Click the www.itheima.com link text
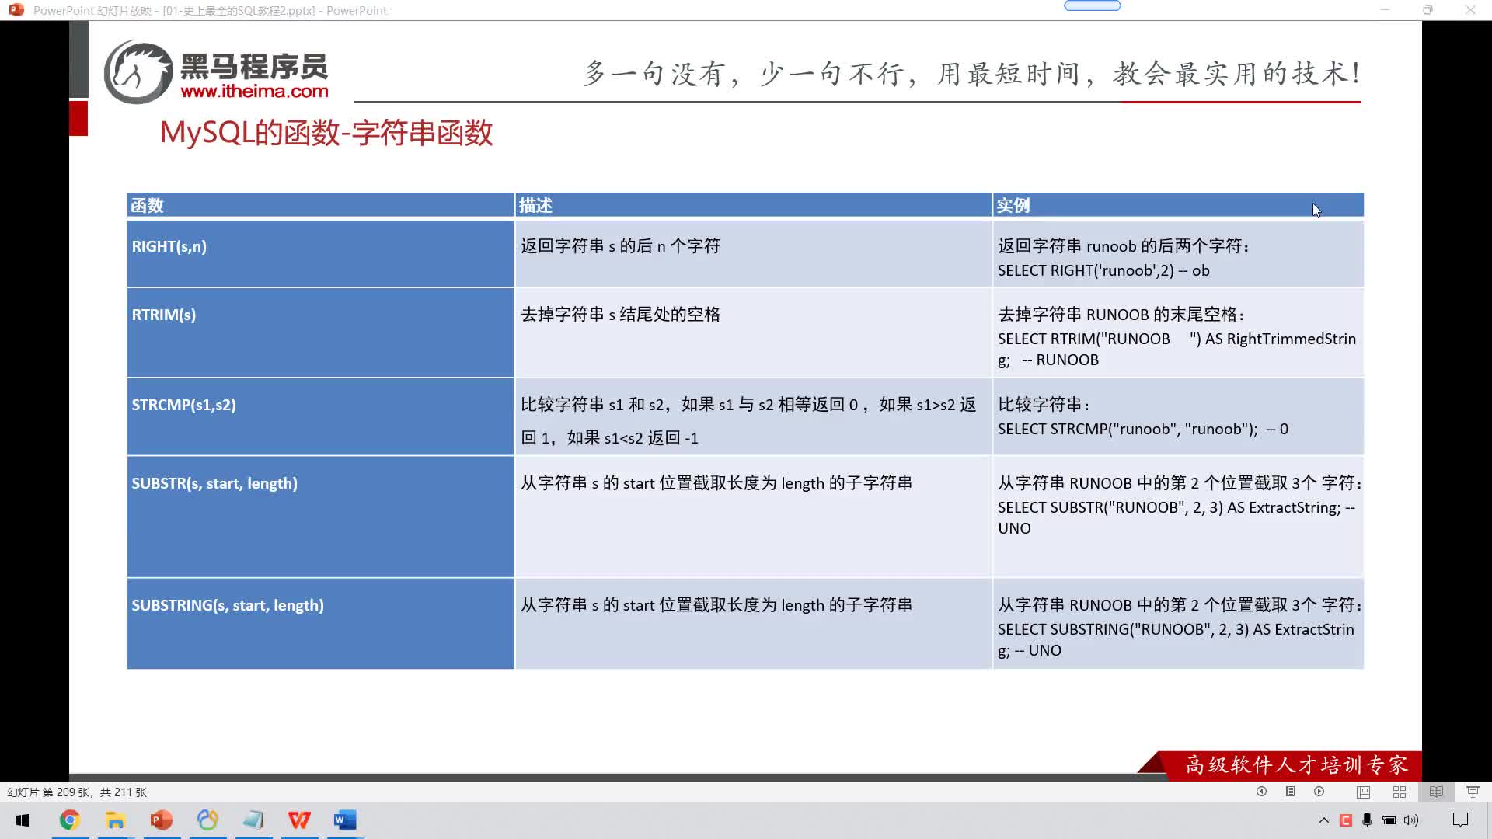 click(254, 91)
